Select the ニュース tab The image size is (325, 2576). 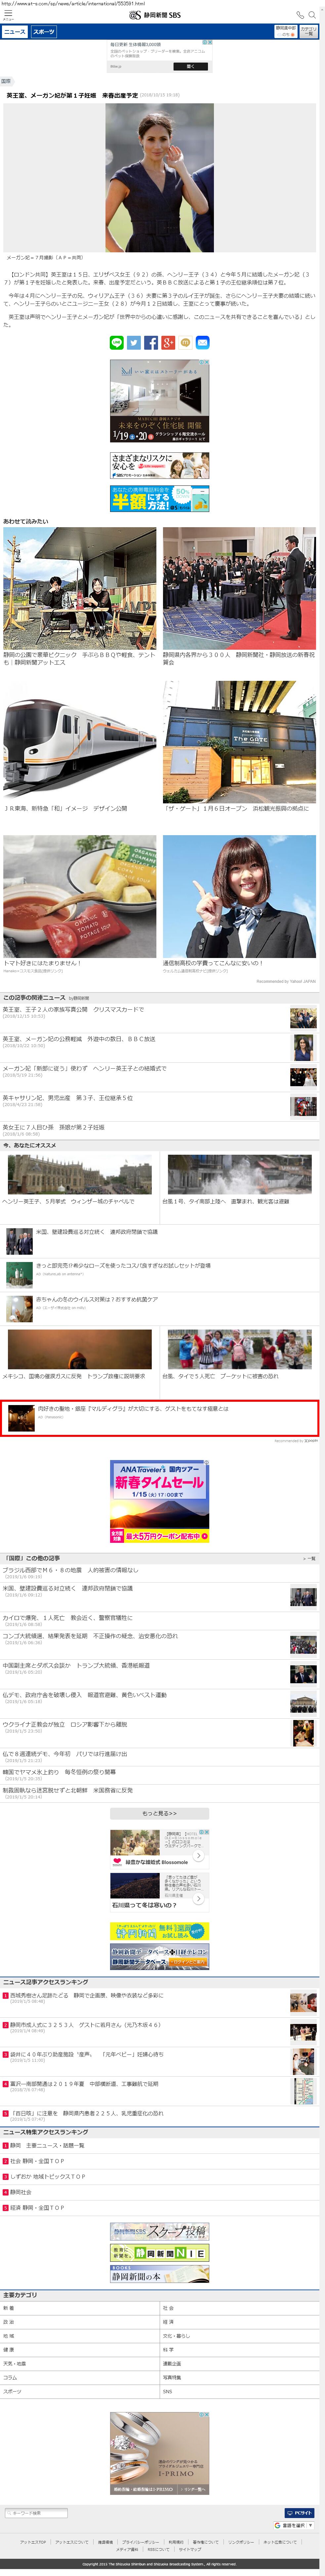[x=15, y=32]
